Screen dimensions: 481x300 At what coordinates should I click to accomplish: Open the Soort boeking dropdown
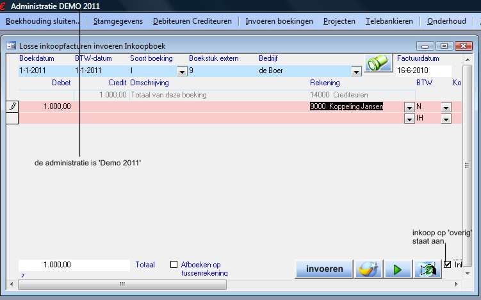click(182, 72)
